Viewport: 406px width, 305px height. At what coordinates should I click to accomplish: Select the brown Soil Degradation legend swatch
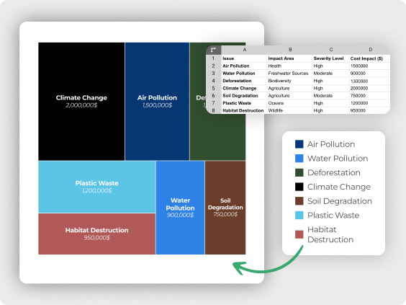tap(299, 201)
